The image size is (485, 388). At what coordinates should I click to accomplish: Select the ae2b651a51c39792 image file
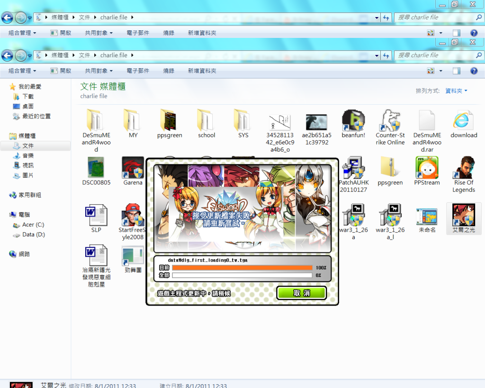coord(317,129)
